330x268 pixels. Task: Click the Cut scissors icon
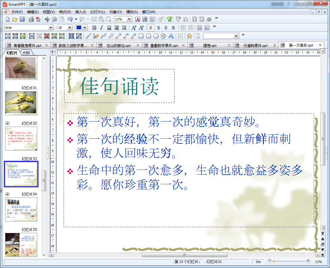(47, 19)
